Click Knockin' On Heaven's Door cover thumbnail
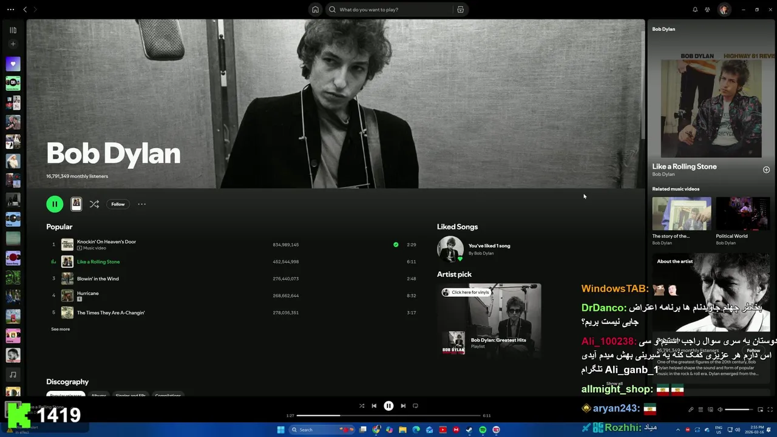The image size is (777, 437). 67,245
